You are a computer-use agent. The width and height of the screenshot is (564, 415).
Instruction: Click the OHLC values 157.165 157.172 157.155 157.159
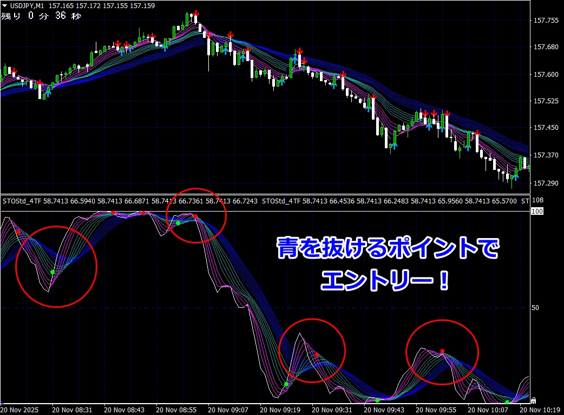[102, 6]
